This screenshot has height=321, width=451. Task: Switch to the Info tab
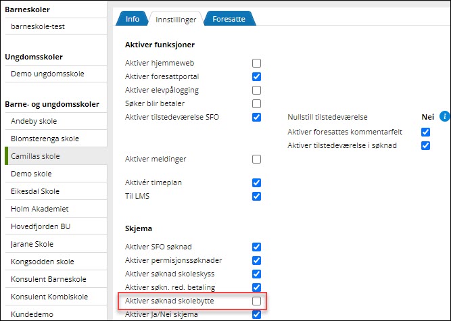pyautogui.click(x=133, y=18)
